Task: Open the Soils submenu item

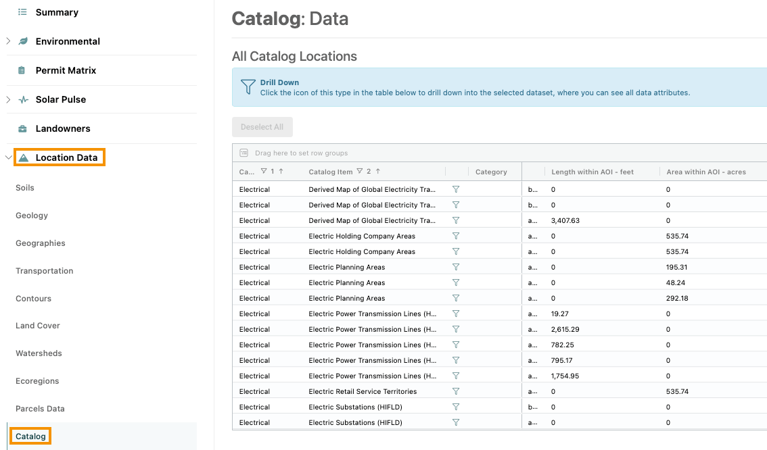Action: click(25, 188)
